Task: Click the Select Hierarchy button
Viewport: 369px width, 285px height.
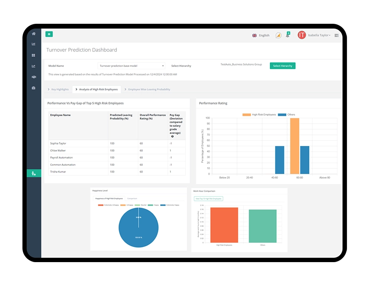Action: point(282,66)
